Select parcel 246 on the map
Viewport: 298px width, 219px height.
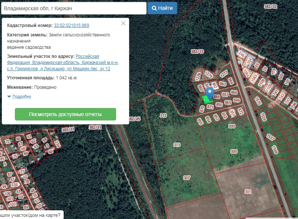click(241, 54)
